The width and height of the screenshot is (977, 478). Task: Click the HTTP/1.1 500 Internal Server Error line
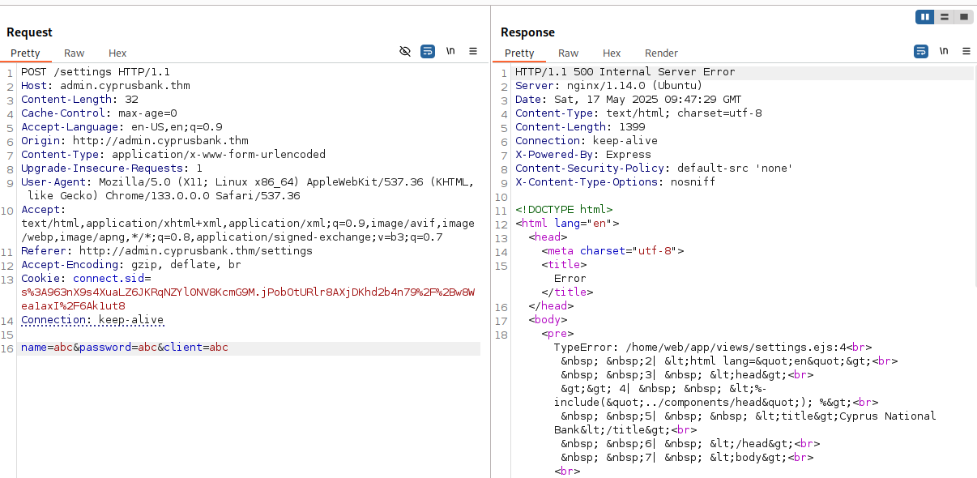(x=625, y=72)
